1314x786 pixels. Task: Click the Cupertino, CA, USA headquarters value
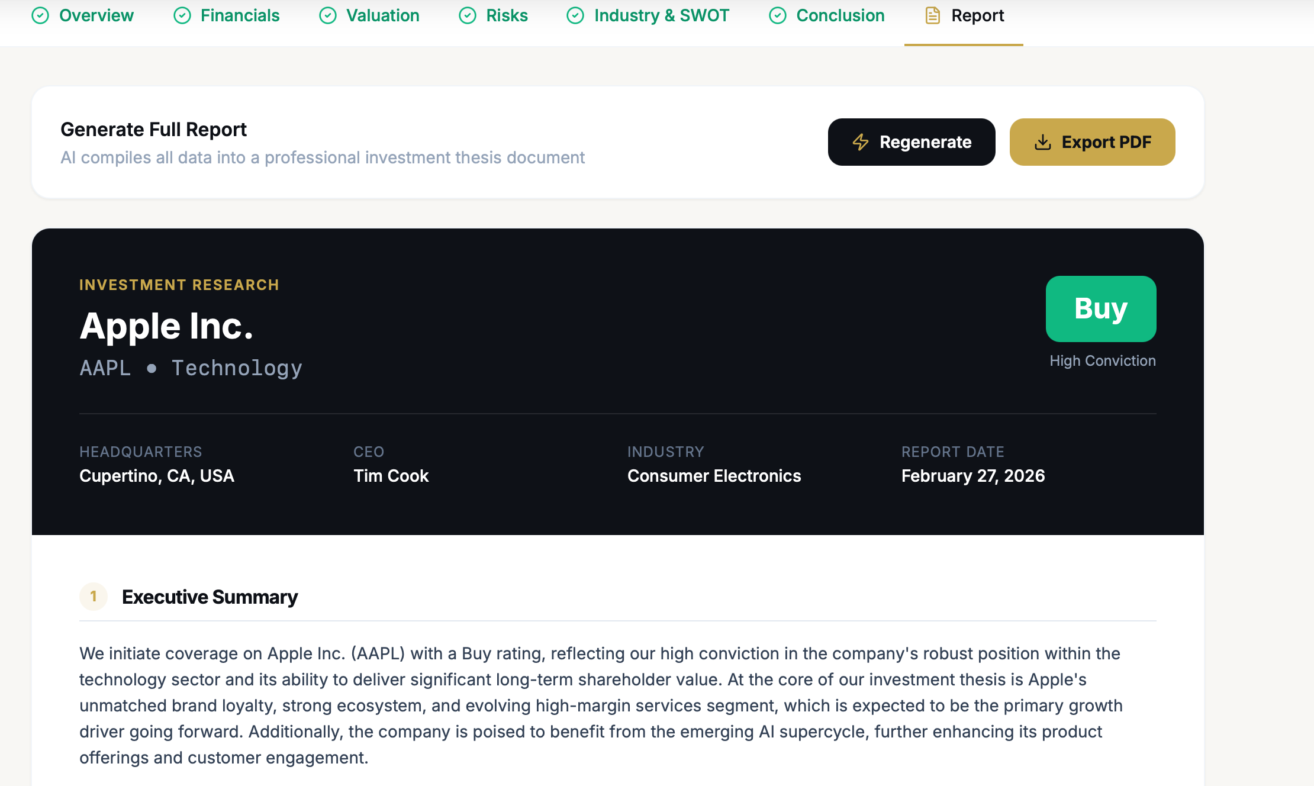pyautogui.click(x=157, y=476)
